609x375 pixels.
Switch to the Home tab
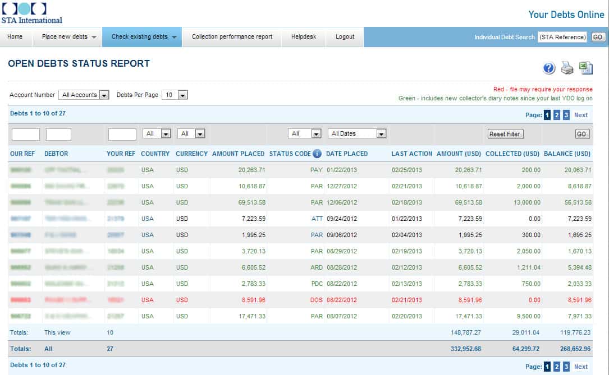point(16,37)
